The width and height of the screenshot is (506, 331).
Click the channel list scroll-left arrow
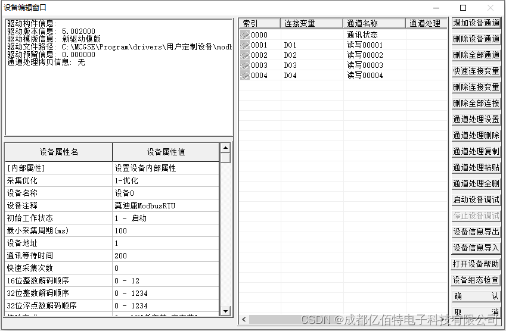(244, 320)
